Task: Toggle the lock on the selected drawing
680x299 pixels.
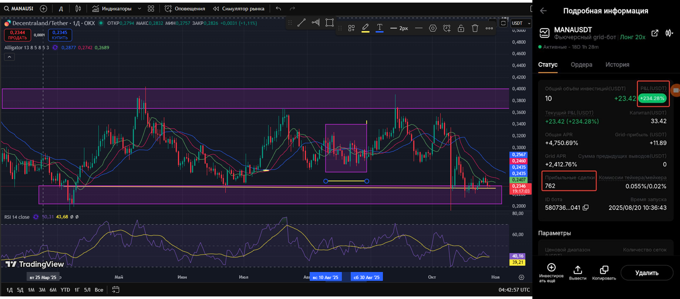Action: [461, 28]
